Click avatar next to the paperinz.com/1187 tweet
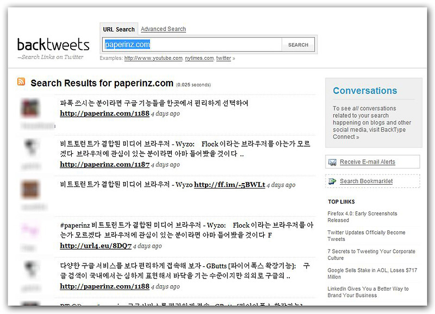 click(x=31, y=147)
